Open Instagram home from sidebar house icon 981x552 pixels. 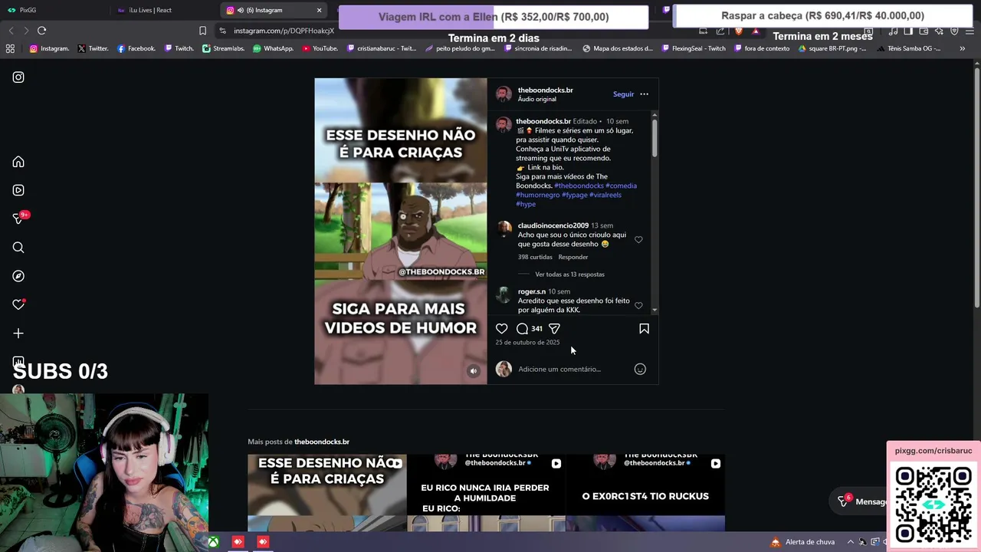click(x=18, y=162)
